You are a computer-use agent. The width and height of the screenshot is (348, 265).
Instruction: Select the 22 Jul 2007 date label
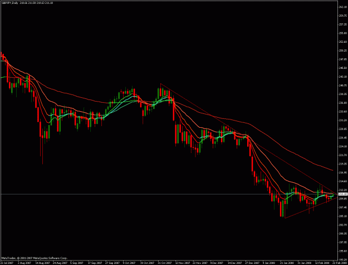(6, 263)
